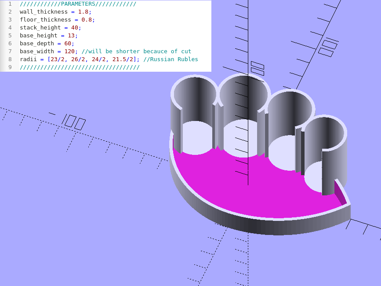Click the Russian Rubles comment
The height and width of the screenshot is (286, 381).
(171, 59)
